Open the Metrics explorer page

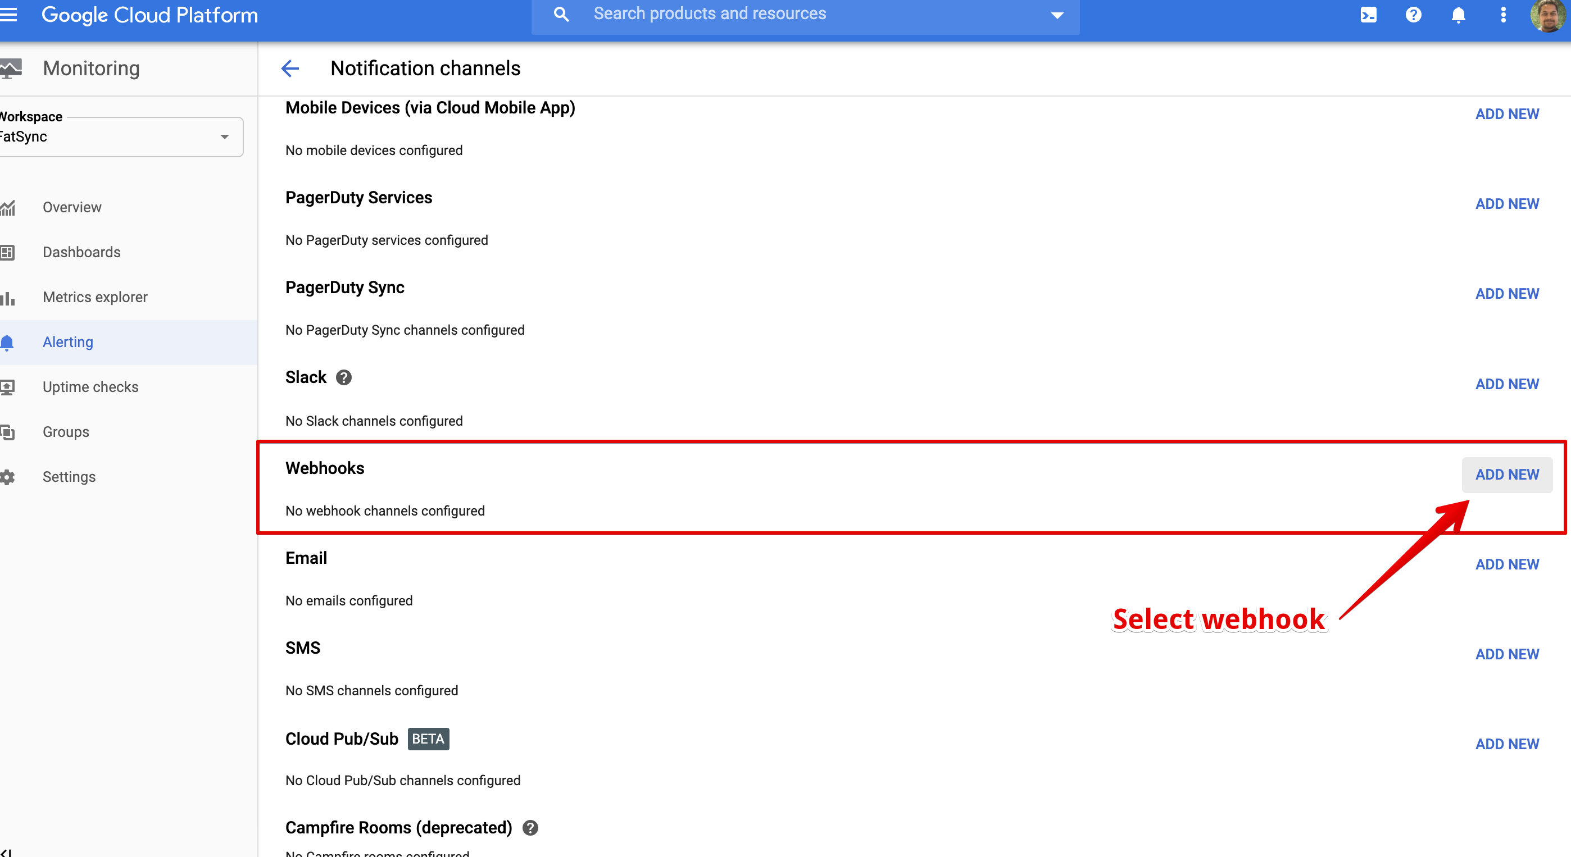[95, 297]
